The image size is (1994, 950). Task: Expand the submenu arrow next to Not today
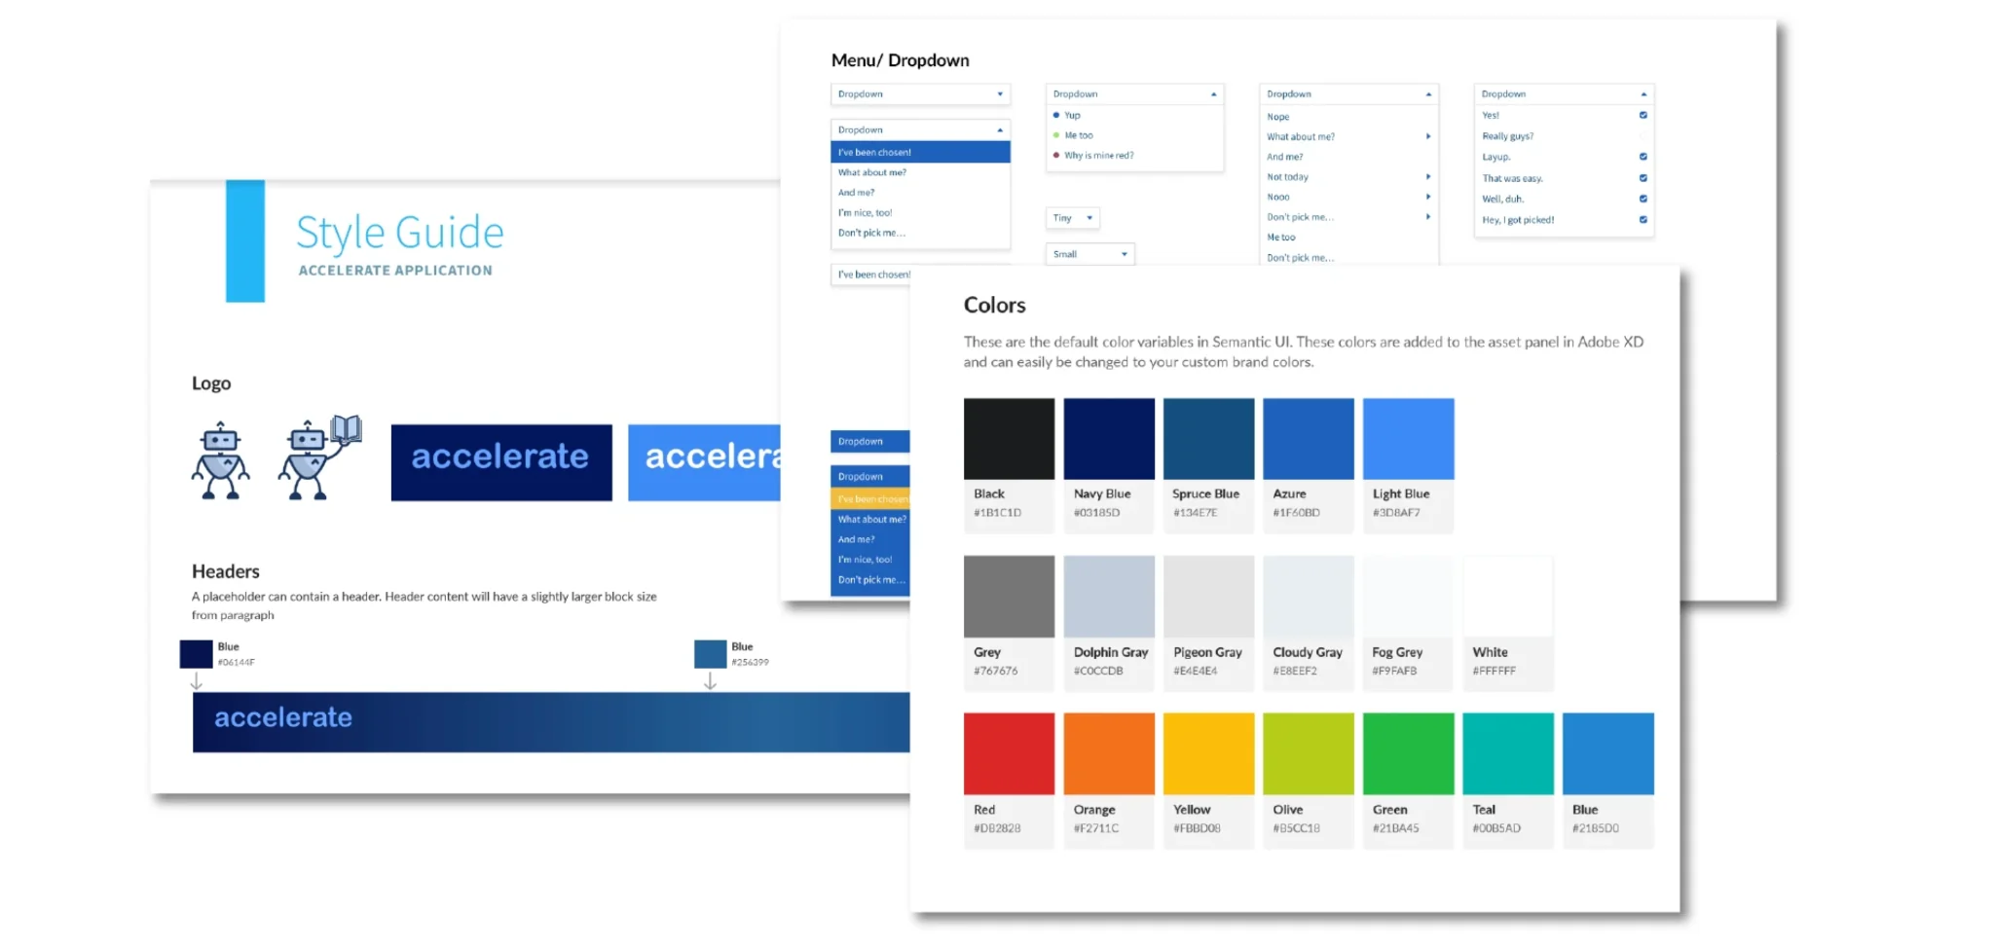[x=1428, y=177]
